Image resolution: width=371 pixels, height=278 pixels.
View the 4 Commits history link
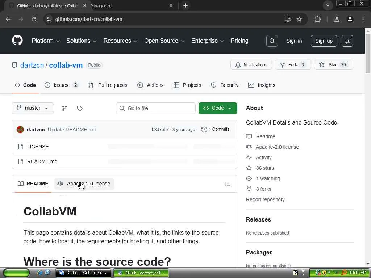pos(215,129)
